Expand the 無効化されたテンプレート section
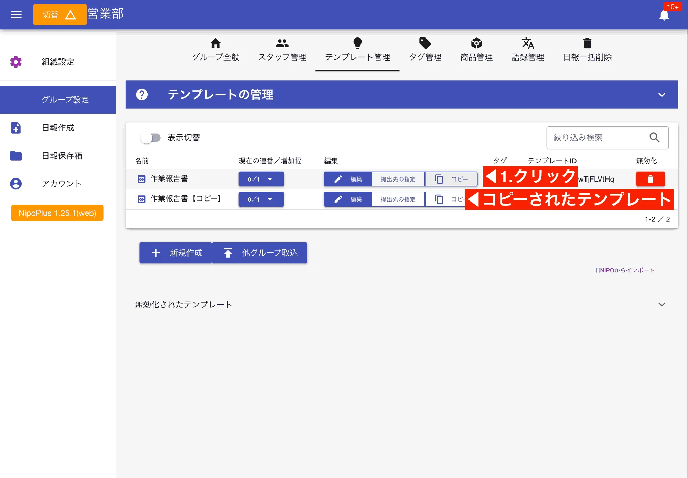The width and height of the screenshot is (688, 478). coord(662,304)
